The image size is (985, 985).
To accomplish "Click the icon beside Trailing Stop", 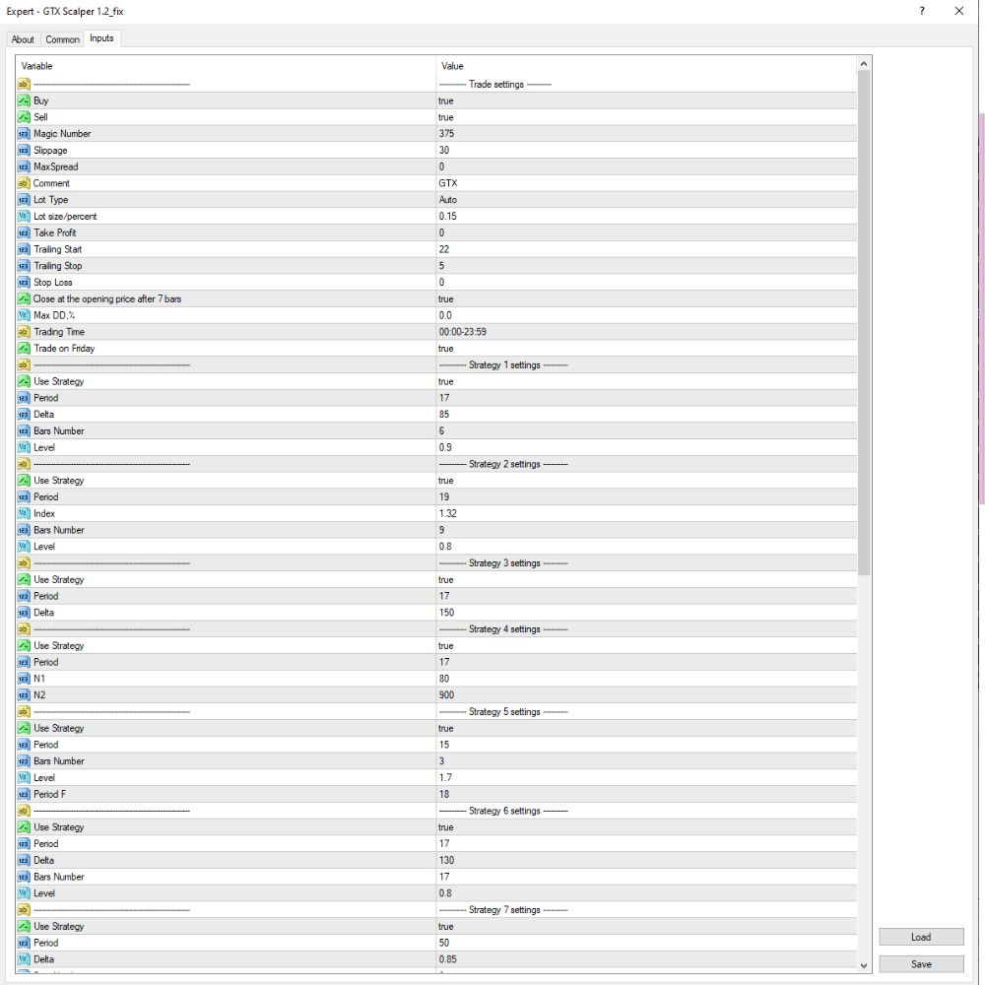I will click(24, 266).
